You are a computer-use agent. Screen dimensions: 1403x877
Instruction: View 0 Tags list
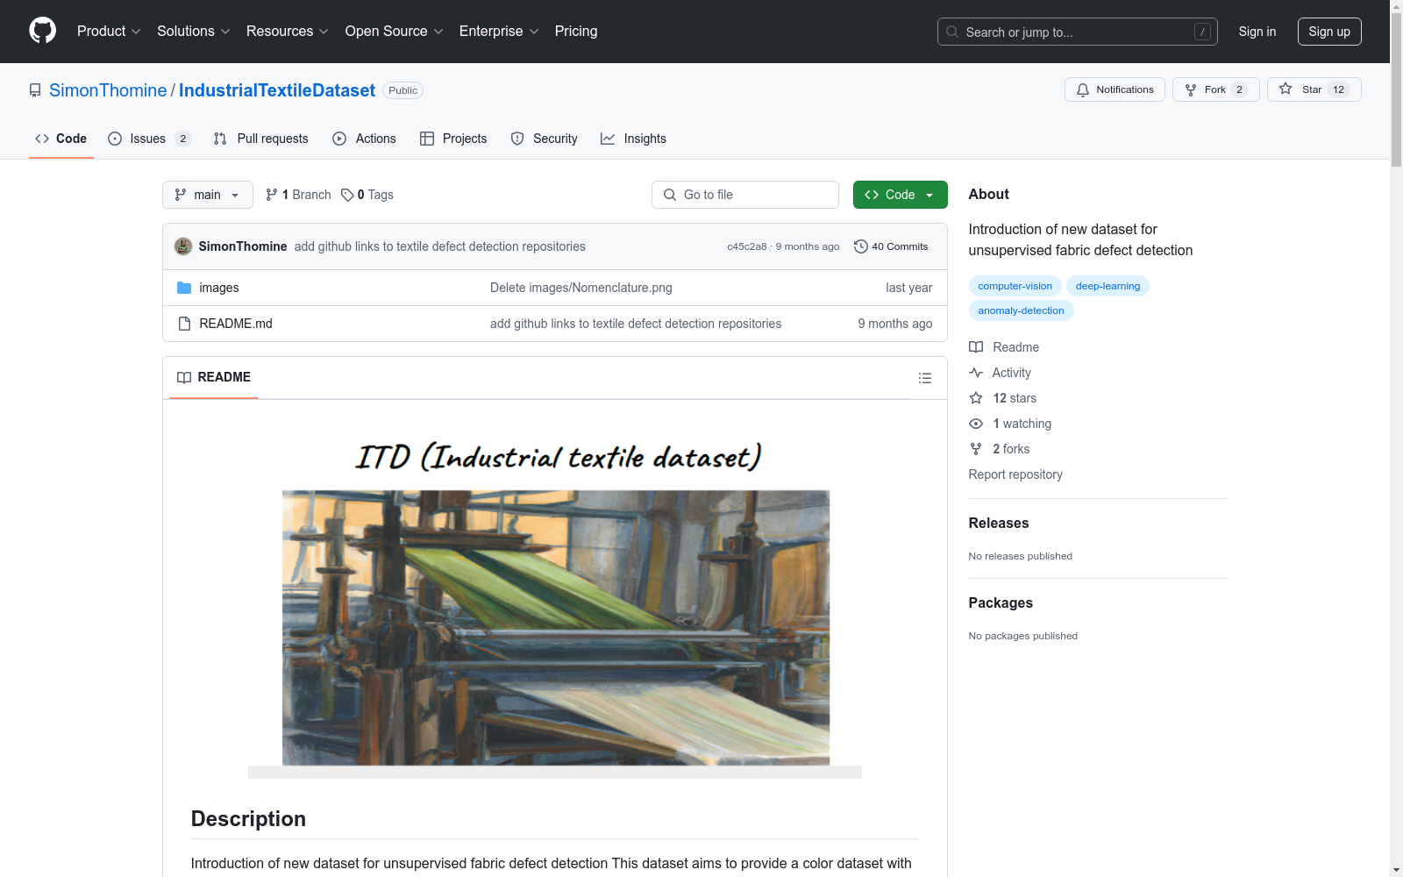click(367, 195)
